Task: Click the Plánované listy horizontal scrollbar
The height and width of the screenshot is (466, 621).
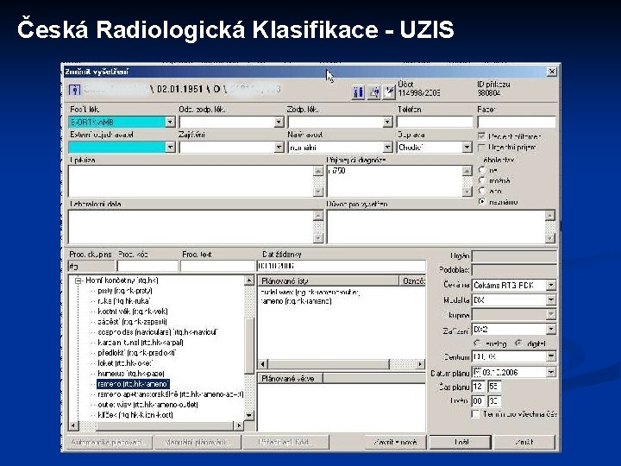Action: pyautogui.click(x=341, y=364)
